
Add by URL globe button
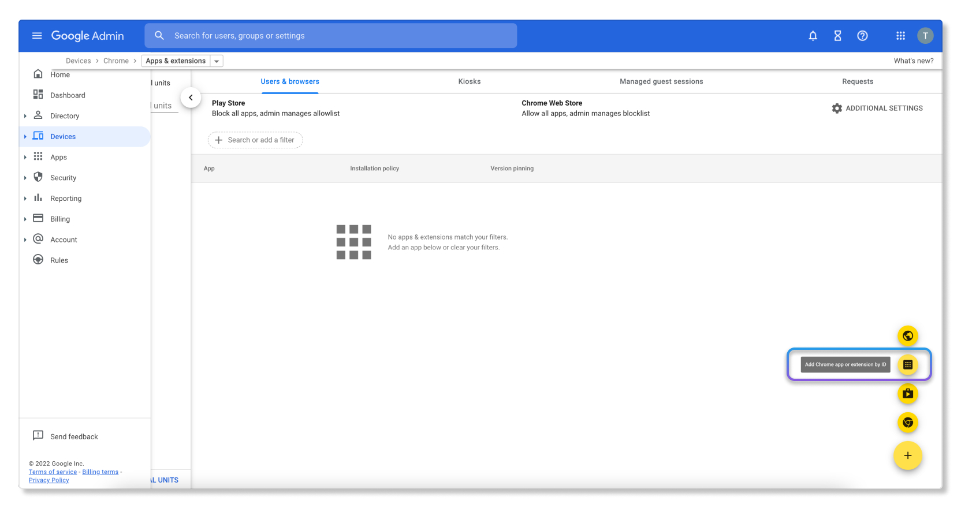pyautogui.click(x=908, y=336)
